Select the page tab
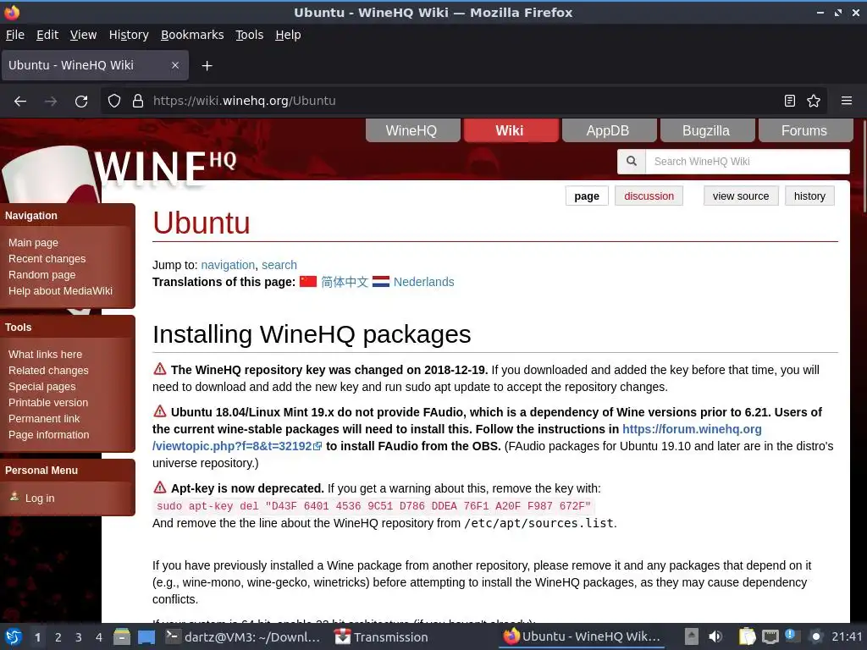The image size is (867, 650). (x=587, y=196)
